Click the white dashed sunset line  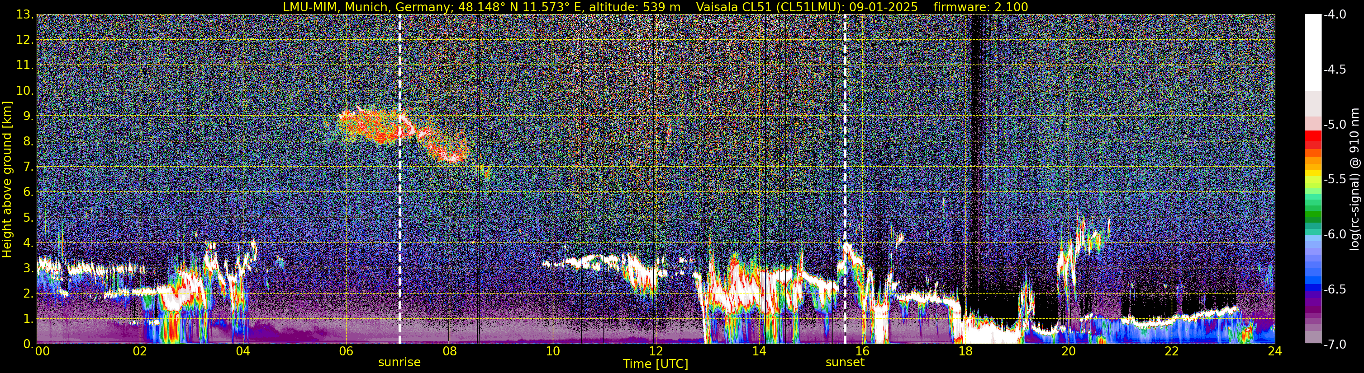[845, 178]
